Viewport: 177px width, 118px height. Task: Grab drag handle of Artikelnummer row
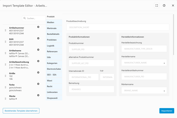pyautogui.click(x=6, y=30)
